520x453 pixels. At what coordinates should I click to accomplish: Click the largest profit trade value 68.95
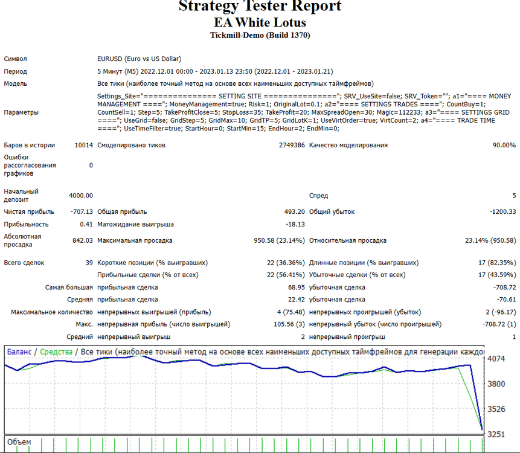(x=297, y=288)
